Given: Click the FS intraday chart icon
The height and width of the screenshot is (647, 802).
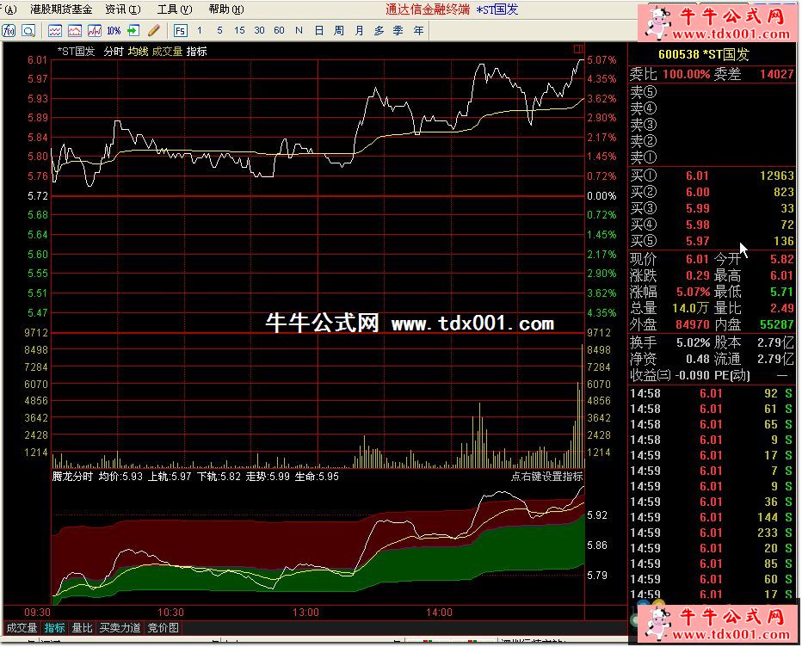Looking at the screenshot, I should (x=180, y=31).
